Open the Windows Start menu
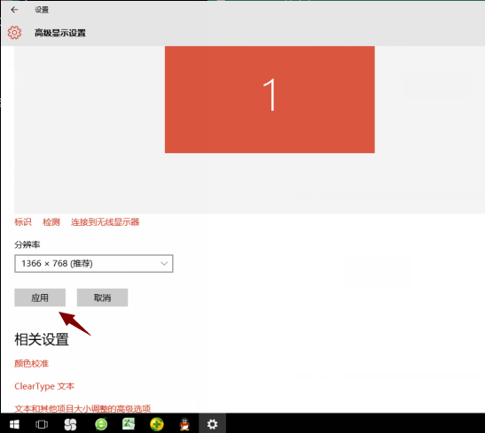The height and width of the screenshot is (433, 485). pos(14,424)
